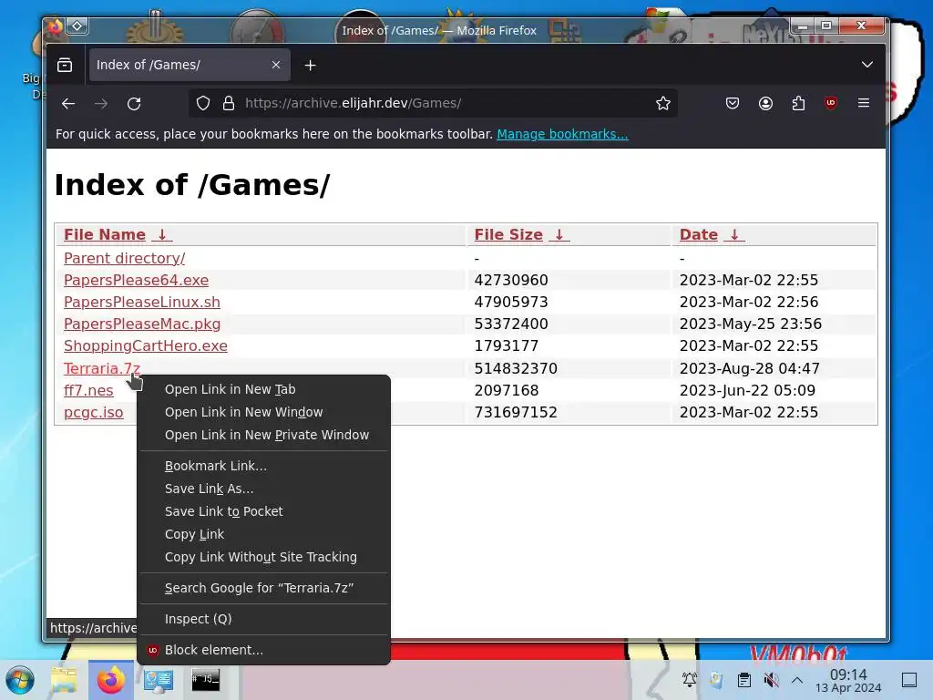Open the tracking protection shield icon
Viewport: 933px width, 700px height.
[x=203, y=104]
